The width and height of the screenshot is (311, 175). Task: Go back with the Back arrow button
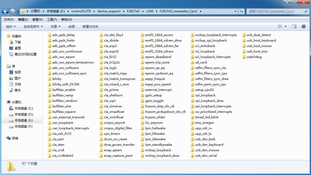tap(5, 11)
